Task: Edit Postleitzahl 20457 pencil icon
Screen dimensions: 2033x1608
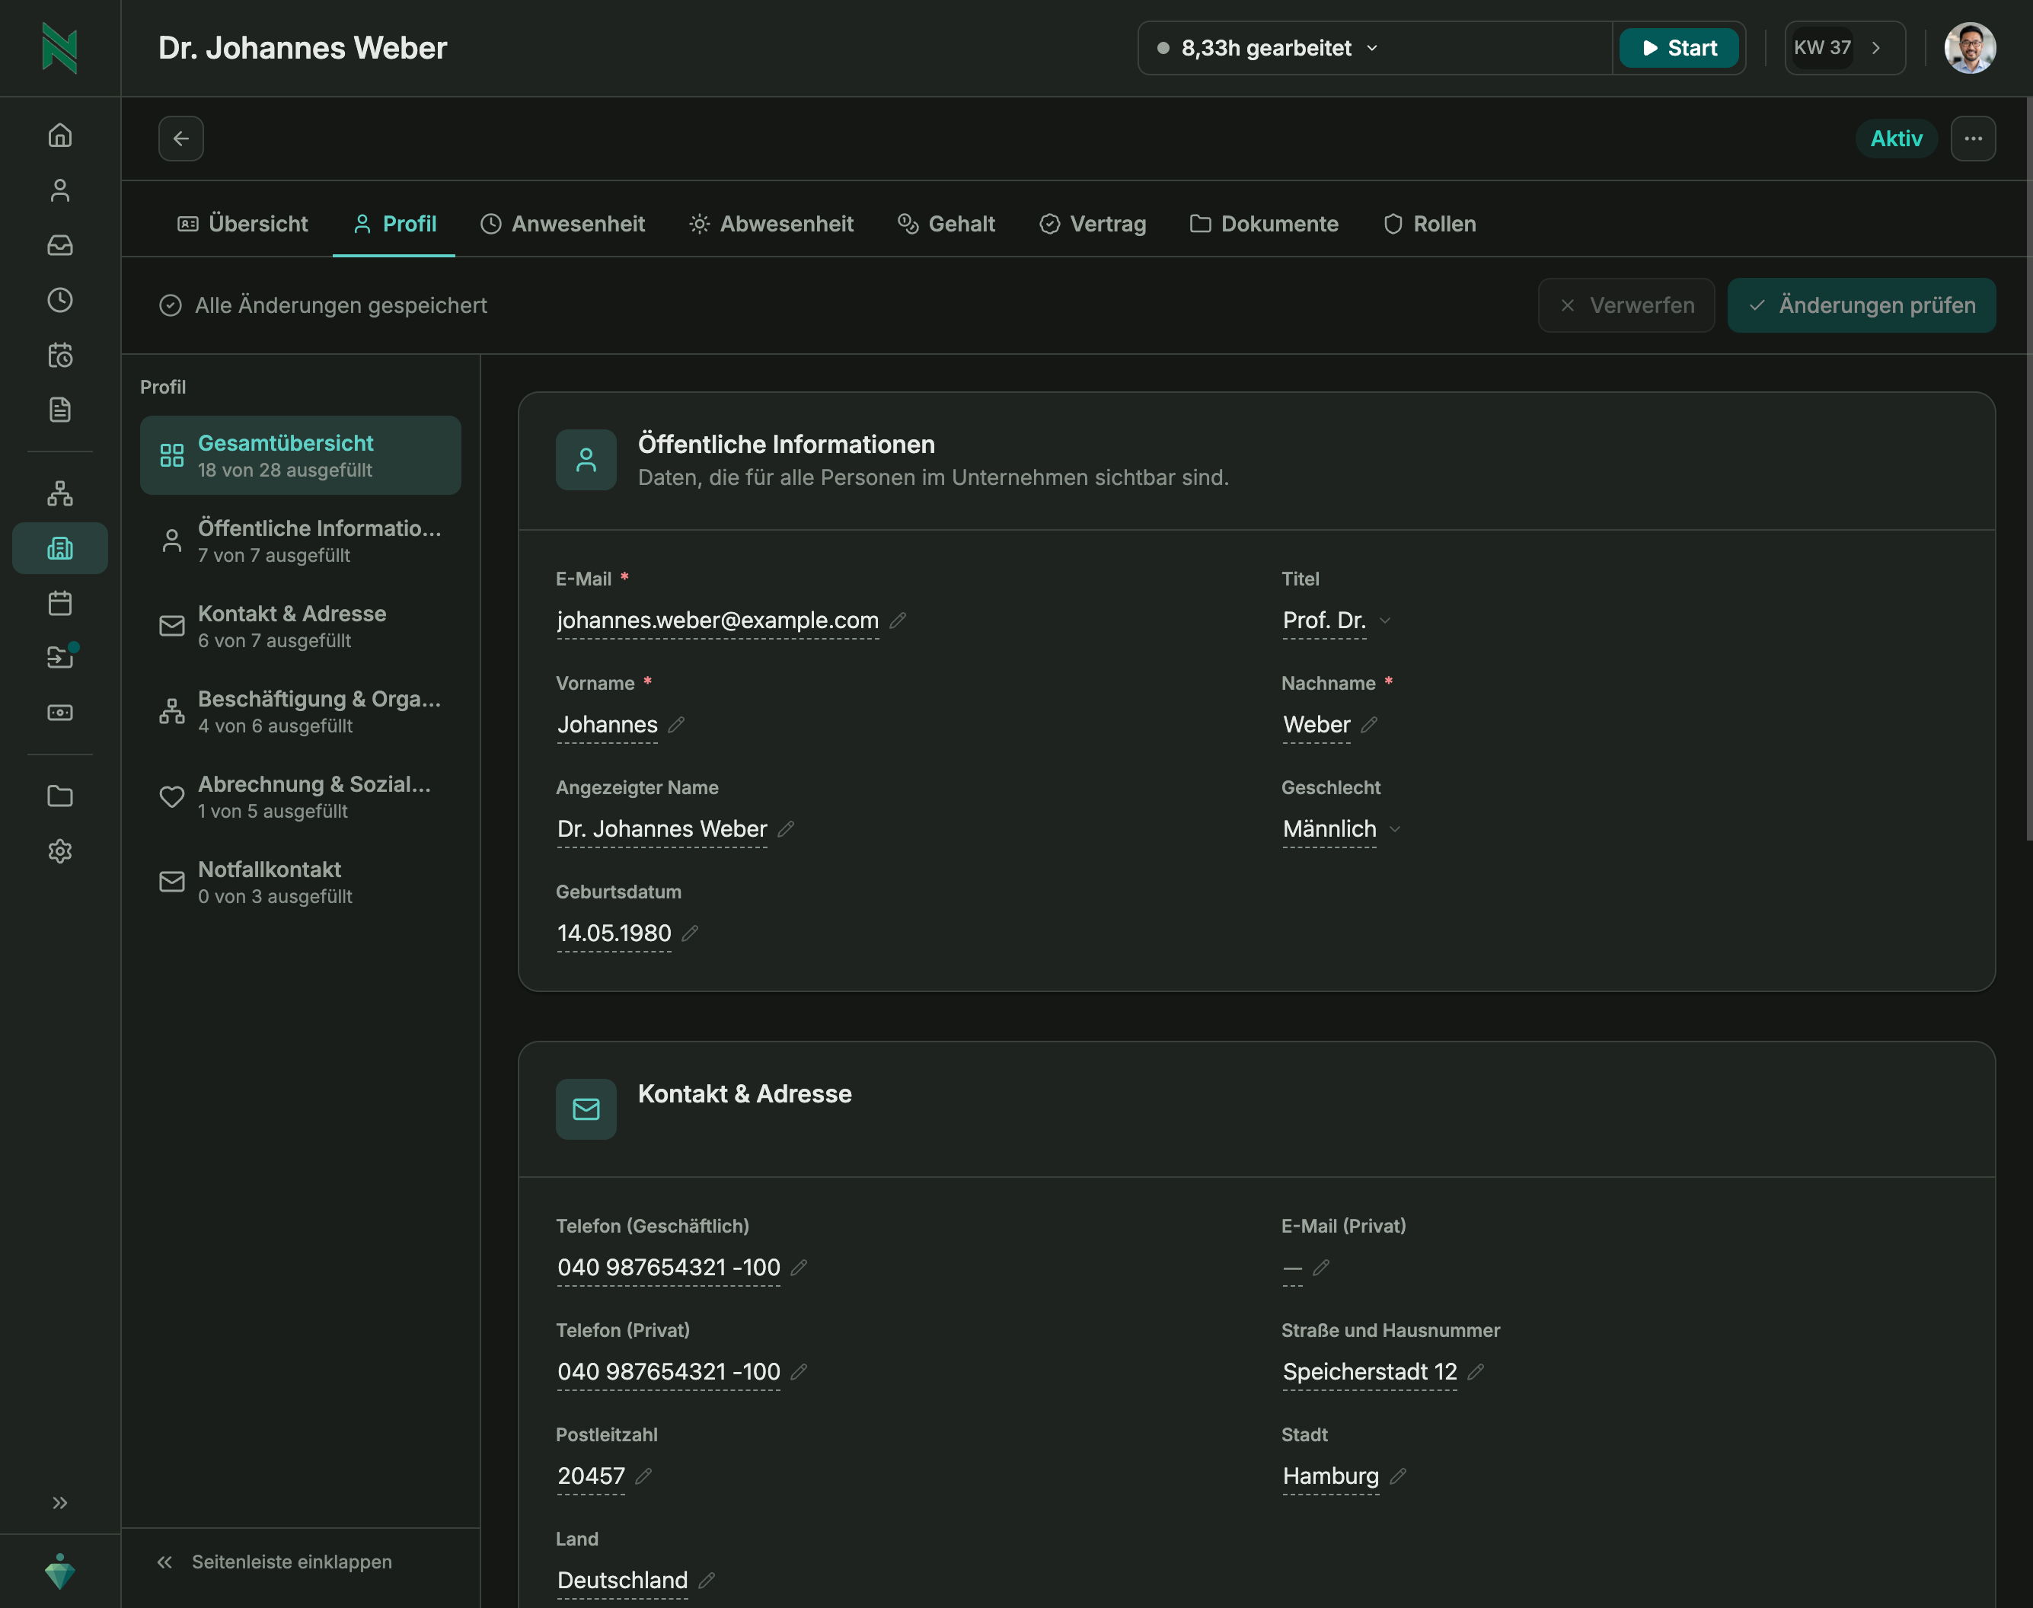Action: [x=643, y=1476]
